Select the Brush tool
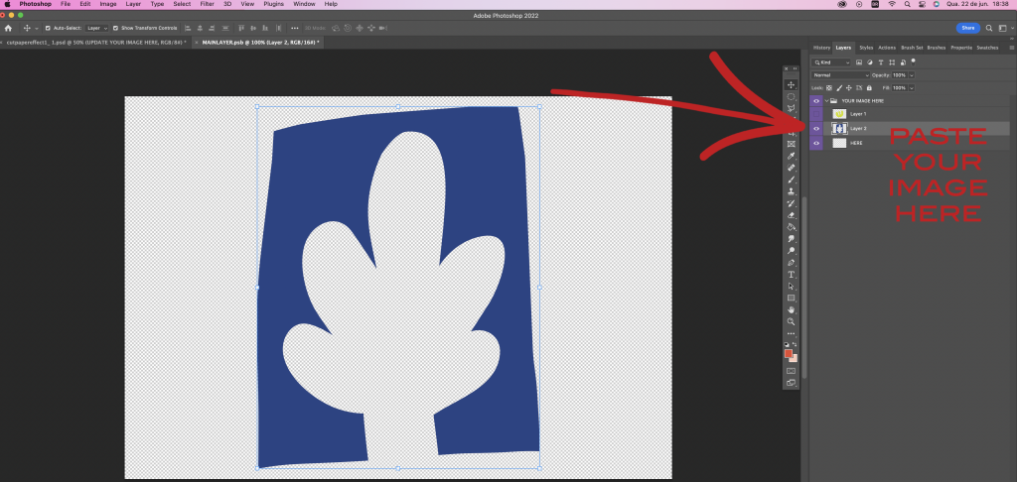 pos(791,180)
